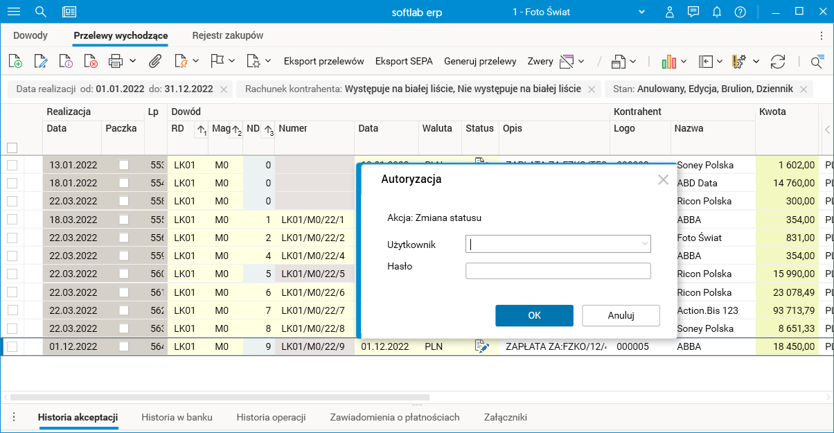Screen dimensions: 834x433
Task: Print the transfers list
Action: point(116,61)
